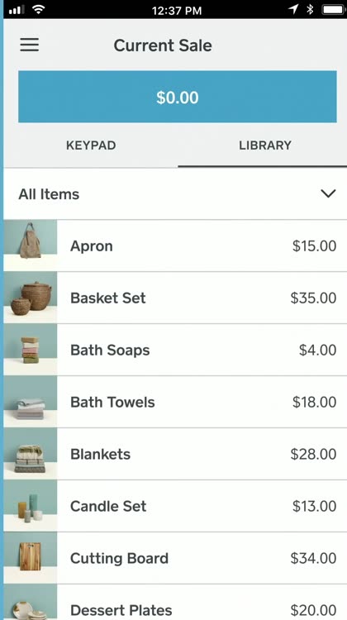The width and height of the screenshot is (347, 620).
Task: Open the hamburger menu
Action: click(x=30, y=45)
